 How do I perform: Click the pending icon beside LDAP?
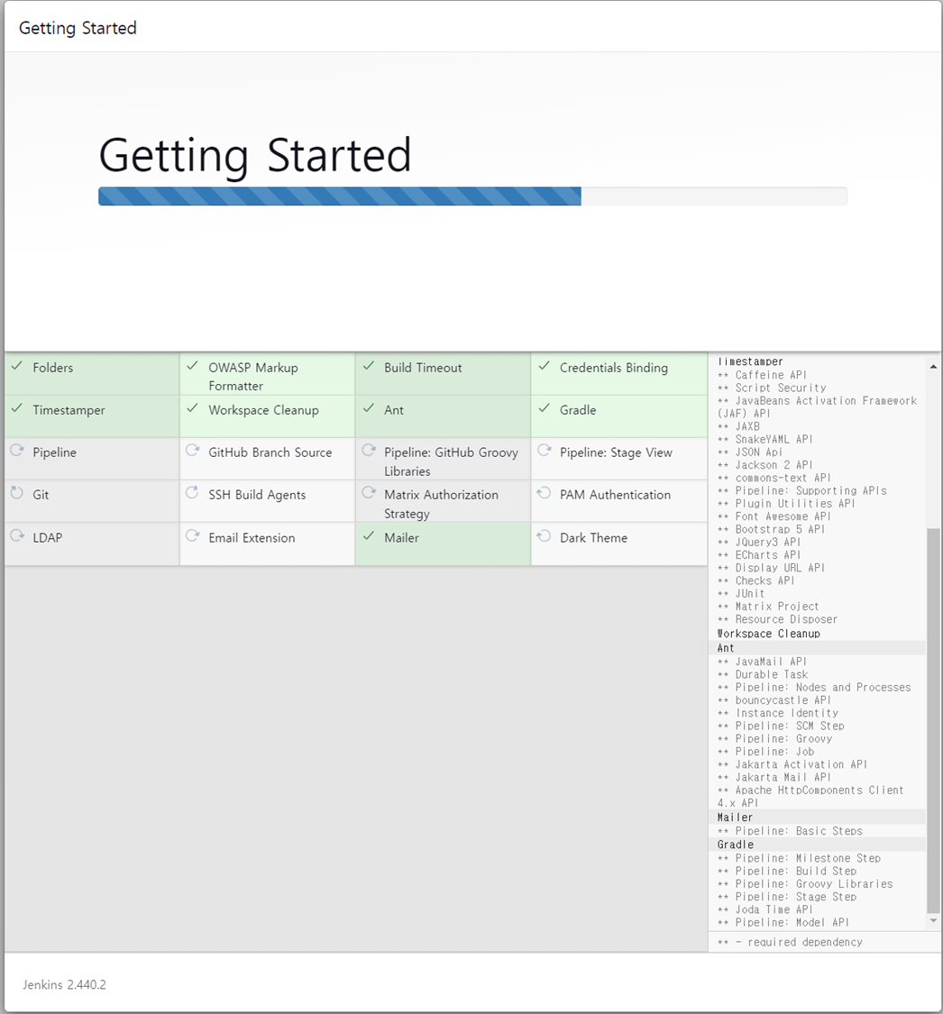click(x=17, y=536)
